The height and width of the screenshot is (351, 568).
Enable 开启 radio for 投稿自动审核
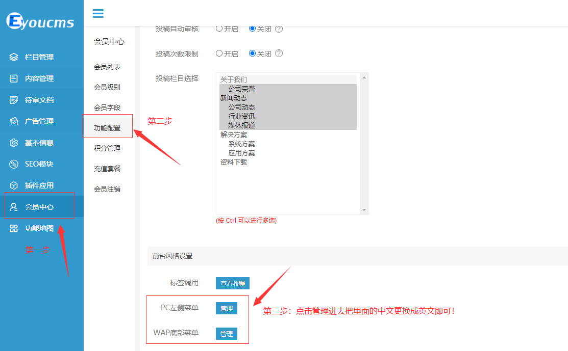219,29
